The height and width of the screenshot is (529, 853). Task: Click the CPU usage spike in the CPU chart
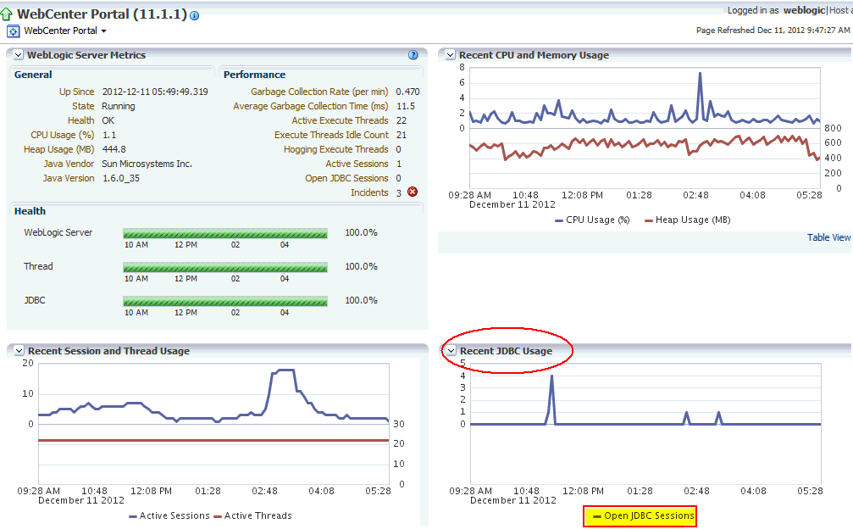click(x=701, y=74)
